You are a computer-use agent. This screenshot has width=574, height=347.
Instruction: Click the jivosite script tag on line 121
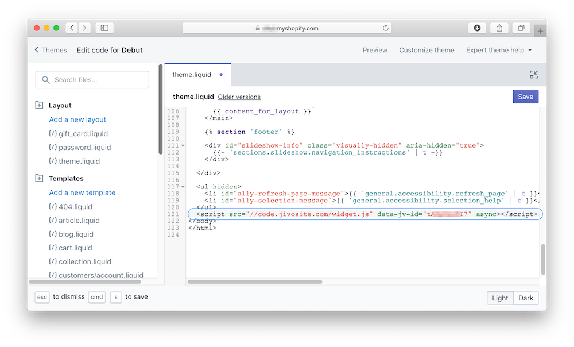[366, 214]
